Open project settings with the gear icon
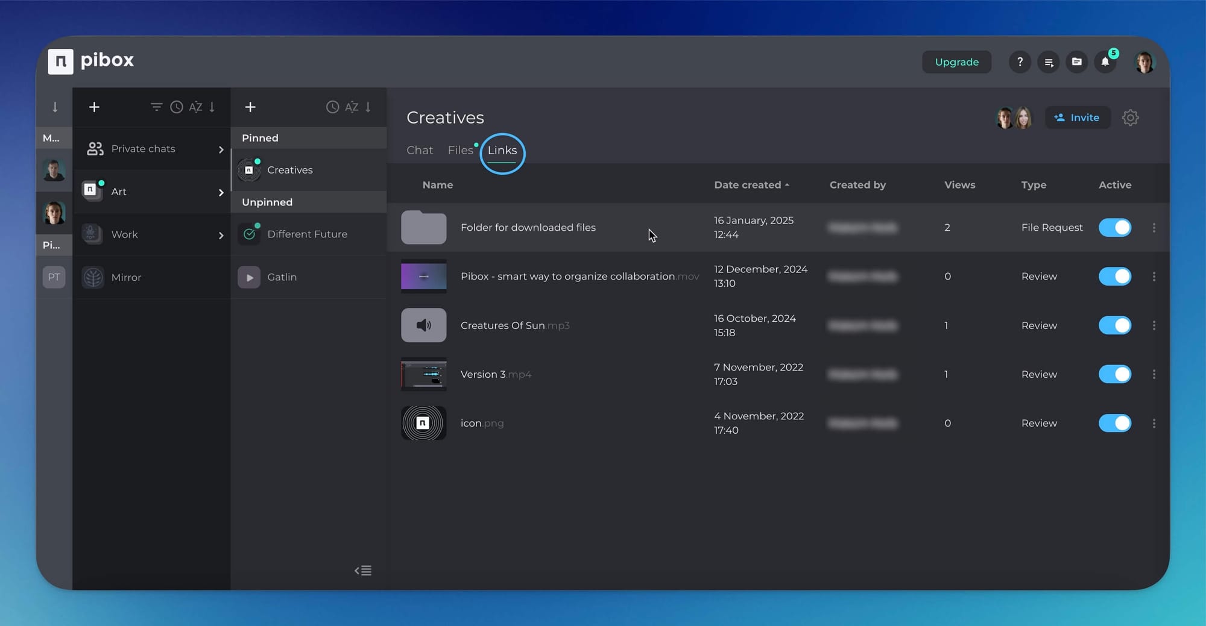Viewport: 1206px width, 626px height. pyautogui.click(x=1131, y=117)
